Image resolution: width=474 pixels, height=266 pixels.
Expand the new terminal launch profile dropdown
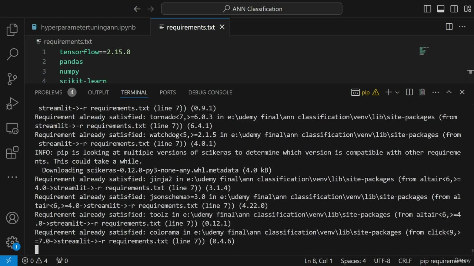(397, 92)
